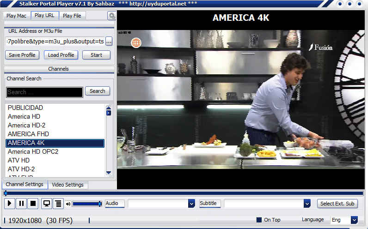Click the Save Profile button
Image resolution: width=368 pixels, height=229 pixels.
tap(22, 55)
